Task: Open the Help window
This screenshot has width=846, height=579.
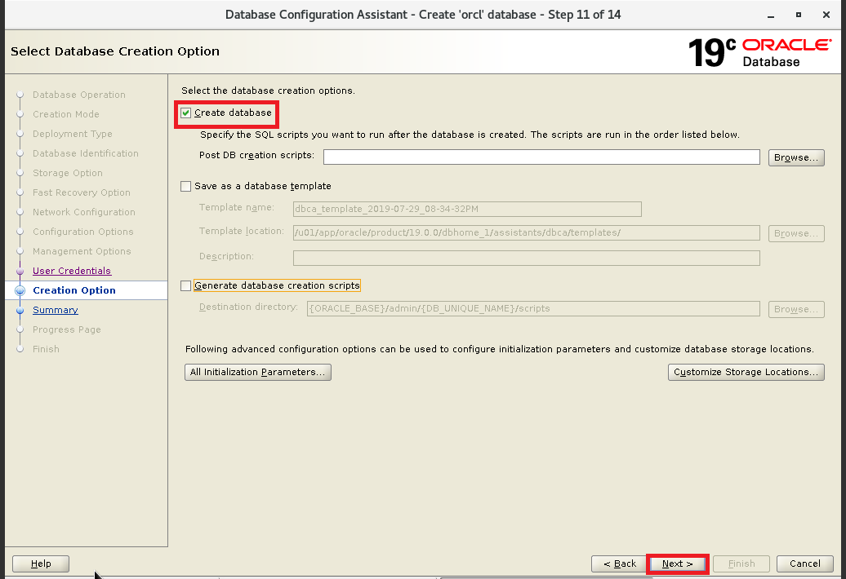Action: pyautogui.click(x=41, y=564)
